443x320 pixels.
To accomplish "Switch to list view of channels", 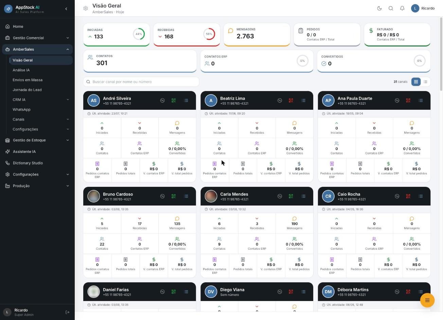I will [x=425, y=82].
